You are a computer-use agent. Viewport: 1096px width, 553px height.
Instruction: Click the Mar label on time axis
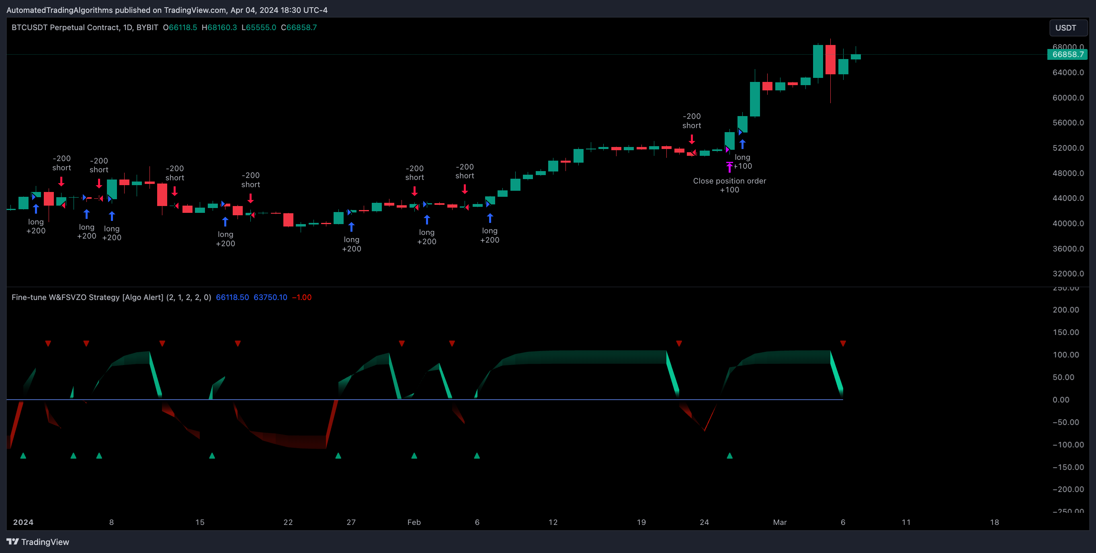click(780, 522)
